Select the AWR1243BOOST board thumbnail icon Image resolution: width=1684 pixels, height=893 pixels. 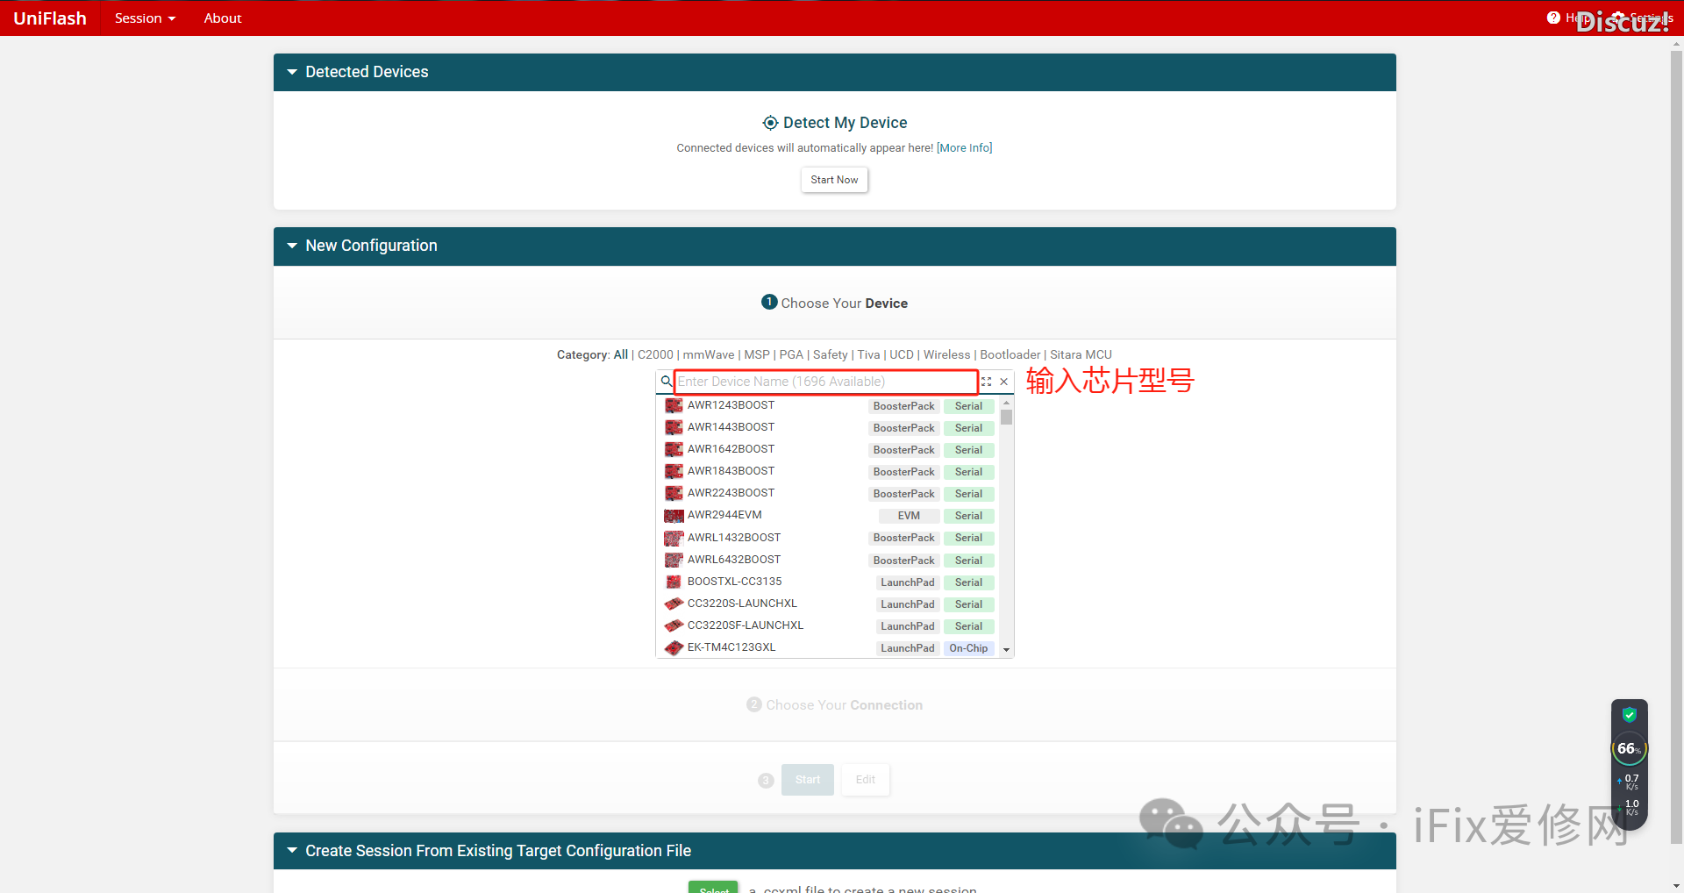(674, 405)
